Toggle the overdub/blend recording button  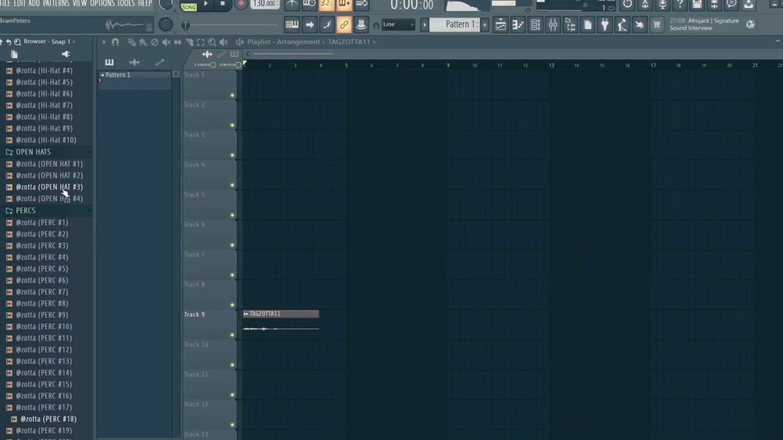[344, 4]
